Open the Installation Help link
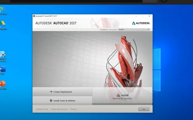193x120 pixels. (42, 109)
